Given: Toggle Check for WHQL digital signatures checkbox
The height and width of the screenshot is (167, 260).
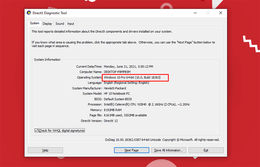Looking at the screenshot, I should click(x=36, y=131).
